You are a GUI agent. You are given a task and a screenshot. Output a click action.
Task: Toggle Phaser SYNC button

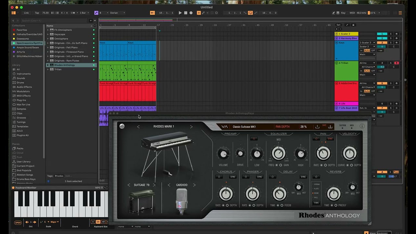coord(259,177)
